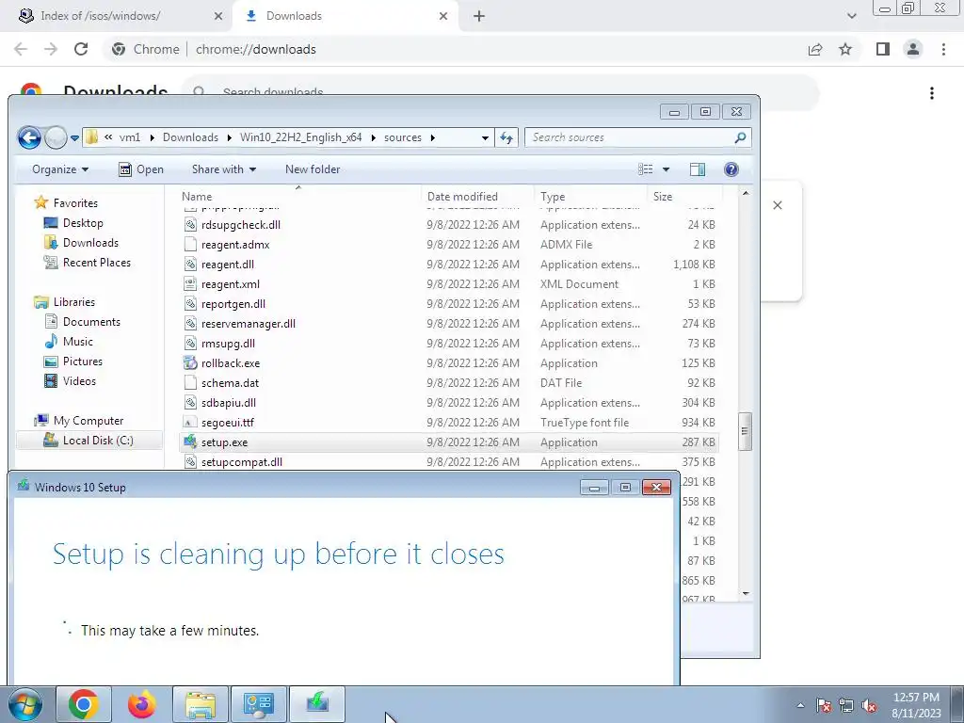Screen dimensions: 964x723
Task: Select Recent Places in Favorites
Action: tap(87, 263)
